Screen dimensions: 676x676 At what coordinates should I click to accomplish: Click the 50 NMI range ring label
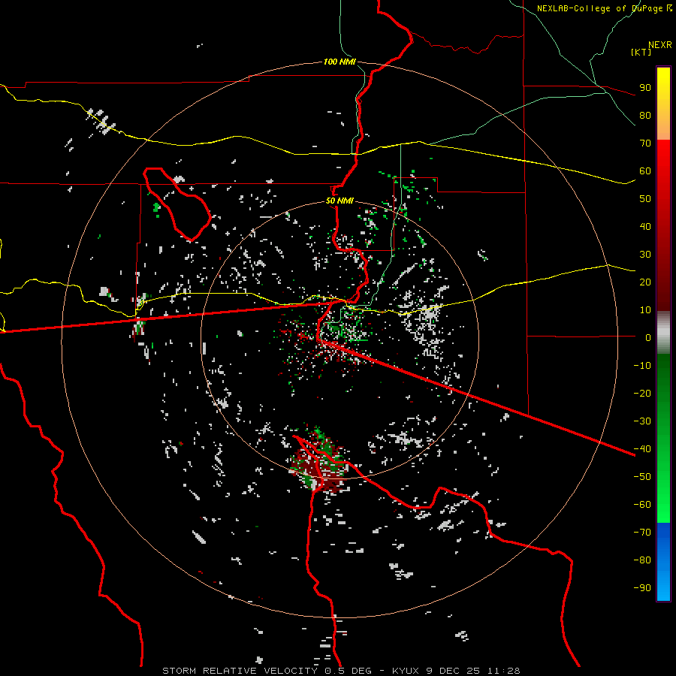(340, 201)
